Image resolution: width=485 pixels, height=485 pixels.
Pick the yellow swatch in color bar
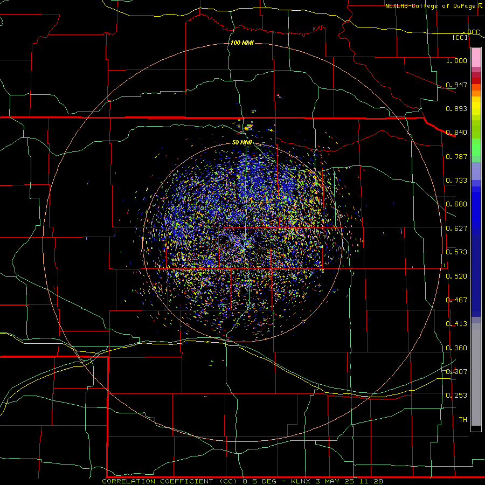(476, 106)
